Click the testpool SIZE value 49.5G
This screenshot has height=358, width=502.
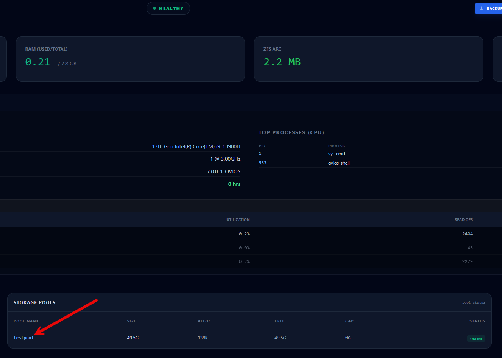(x=133, y=338)
